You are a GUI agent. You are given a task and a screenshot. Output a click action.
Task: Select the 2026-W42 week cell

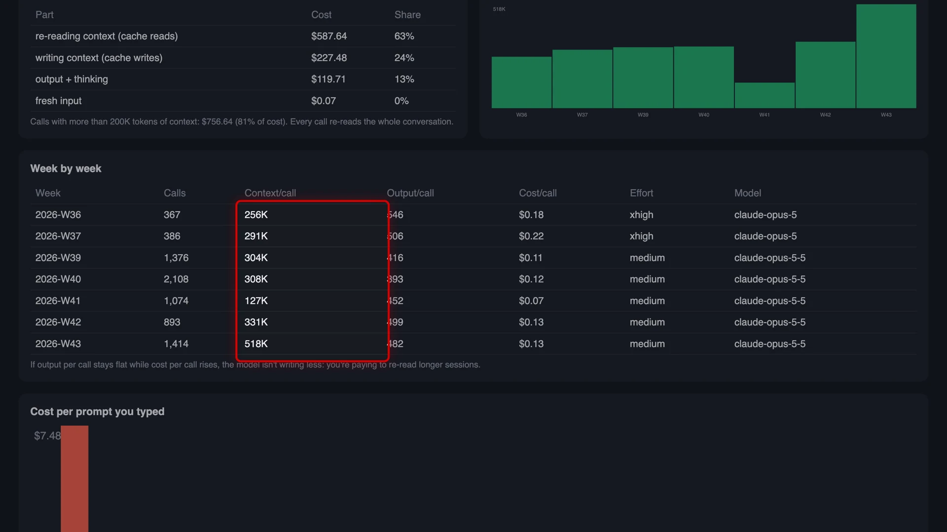tap(58, 322)
